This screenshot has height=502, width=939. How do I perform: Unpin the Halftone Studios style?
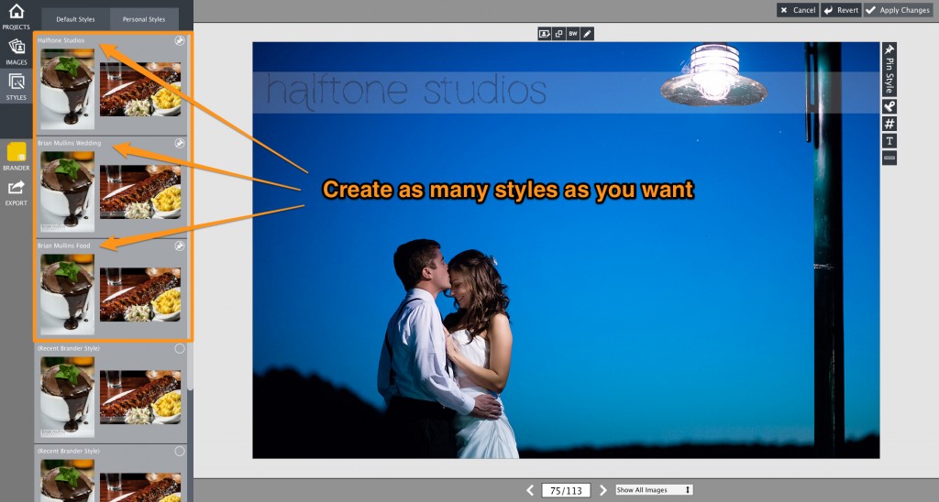point(180,40)
